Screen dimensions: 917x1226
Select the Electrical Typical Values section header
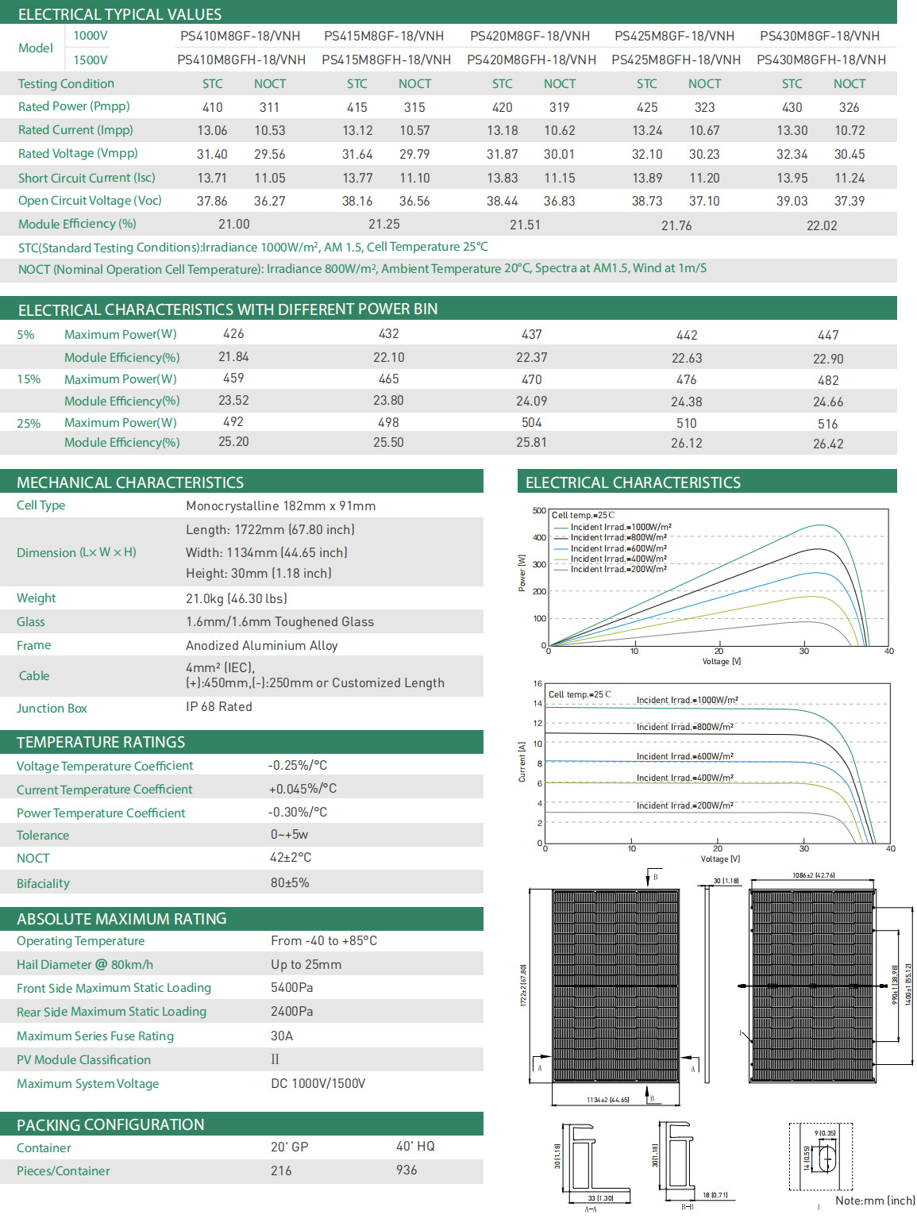[x=120, y=14]
